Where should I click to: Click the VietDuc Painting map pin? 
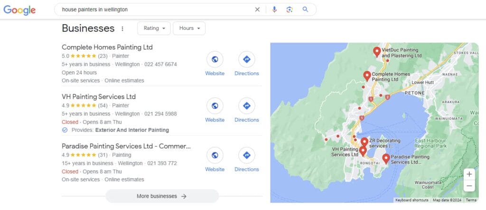coord(377,52)
